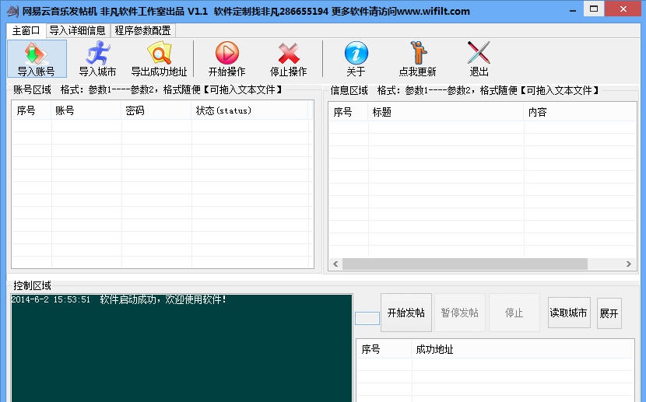
Task: Click the 序号 header in info table
Action: point(348,112)
